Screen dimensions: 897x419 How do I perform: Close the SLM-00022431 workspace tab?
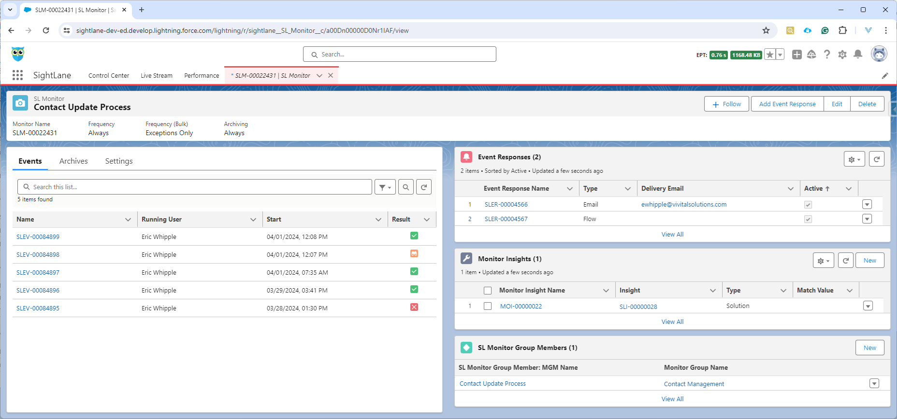(331, 75)
